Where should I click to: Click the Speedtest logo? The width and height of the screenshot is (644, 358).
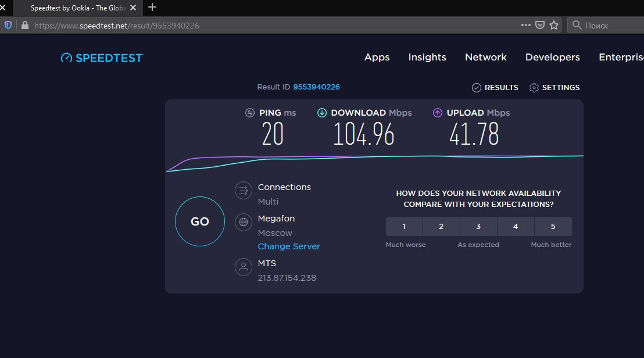point(102,58)
